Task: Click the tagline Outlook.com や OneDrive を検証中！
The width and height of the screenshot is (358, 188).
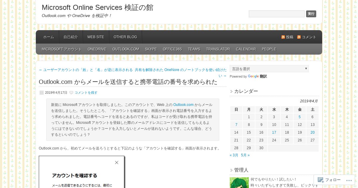Action: tap(77, 16)
